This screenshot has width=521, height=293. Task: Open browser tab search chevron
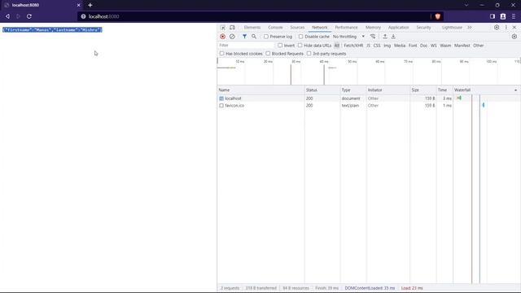coord(466,5)
